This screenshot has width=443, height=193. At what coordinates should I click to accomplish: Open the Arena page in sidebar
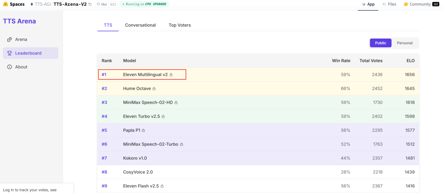click(30, 39)
